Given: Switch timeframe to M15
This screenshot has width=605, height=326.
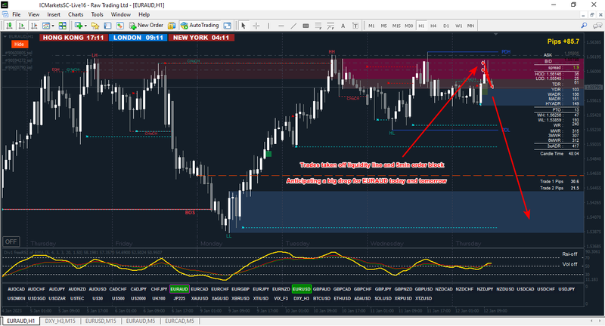Looking at the screenshot, I should (x=396, y=26).
